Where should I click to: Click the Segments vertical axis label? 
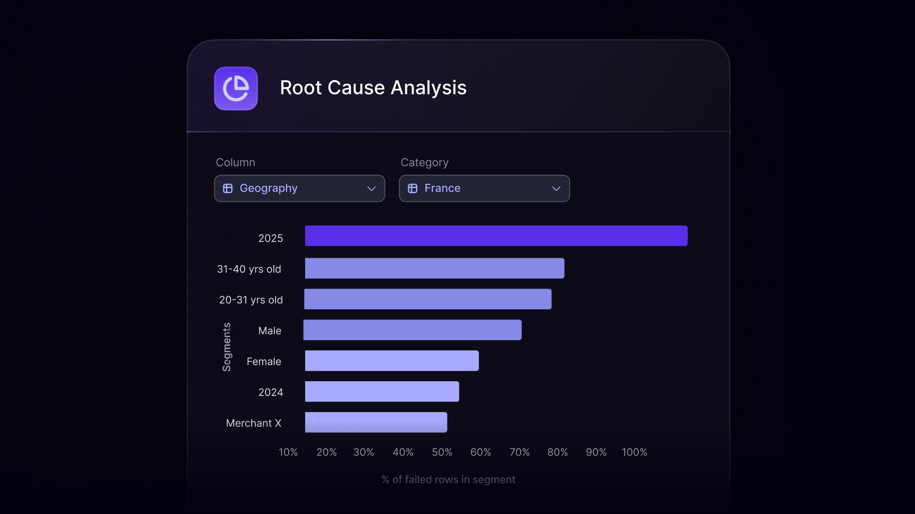pos(226,347)
